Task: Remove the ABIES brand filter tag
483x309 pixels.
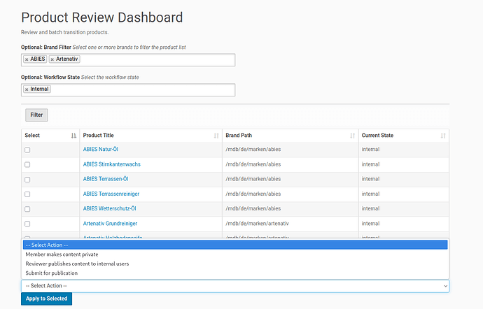Action: point(27,59)
